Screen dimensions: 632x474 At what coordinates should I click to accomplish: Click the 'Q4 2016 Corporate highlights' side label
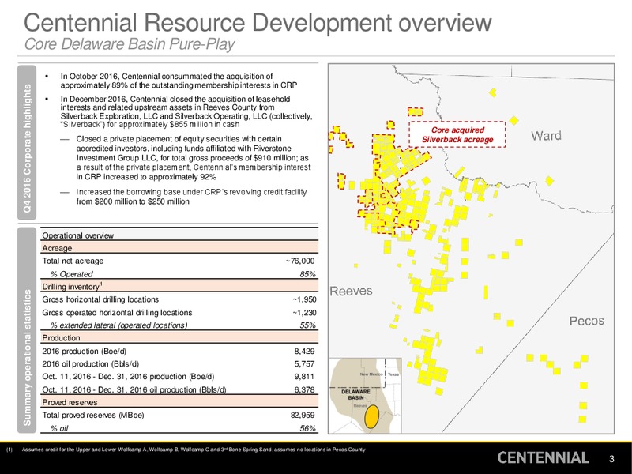click(27, 142)
